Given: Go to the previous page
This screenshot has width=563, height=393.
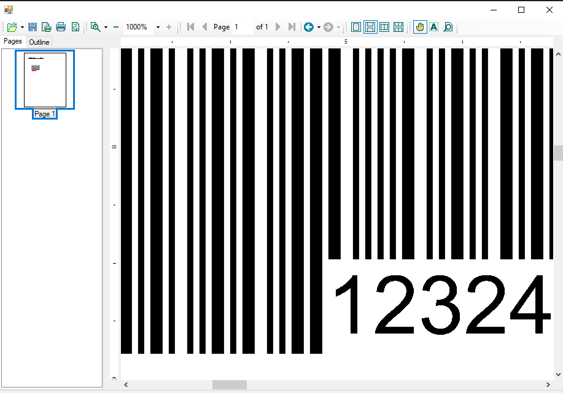Looking at the screenshot, I should (204, 27).
